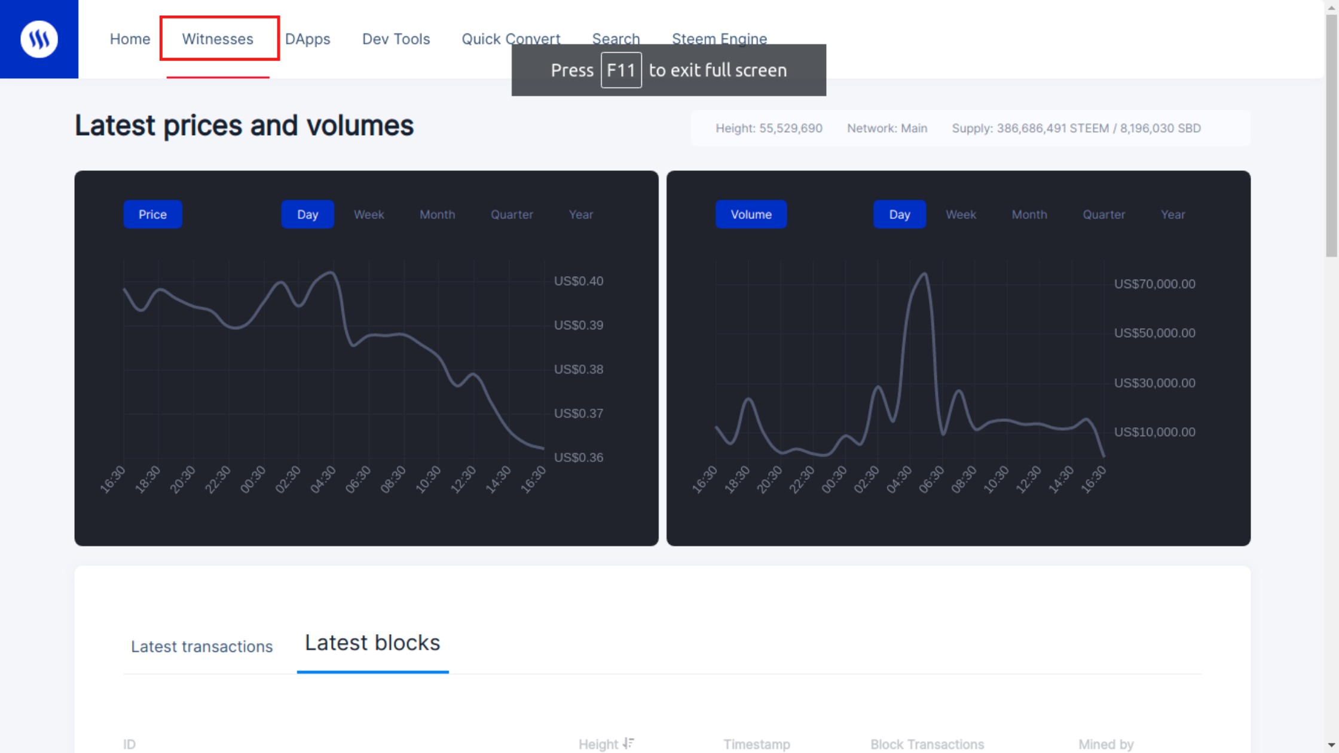This screenshot has height=753, width=1339.
Task: Go to the Home page link
Action: coord(130,39)
